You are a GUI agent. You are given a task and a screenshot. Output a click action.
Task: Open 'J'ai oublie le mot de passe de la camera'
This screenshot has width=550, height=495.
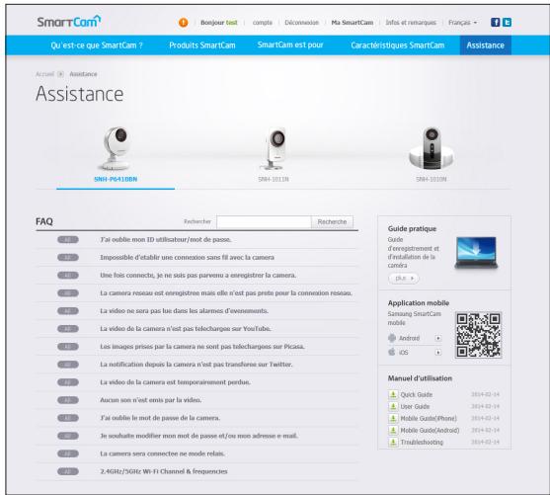pos(160,418)
